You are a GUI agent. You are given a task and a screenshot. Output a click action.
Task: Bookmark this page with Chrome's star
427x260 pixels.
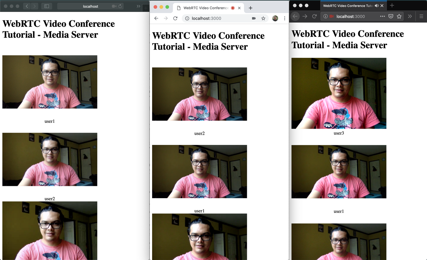263,18
